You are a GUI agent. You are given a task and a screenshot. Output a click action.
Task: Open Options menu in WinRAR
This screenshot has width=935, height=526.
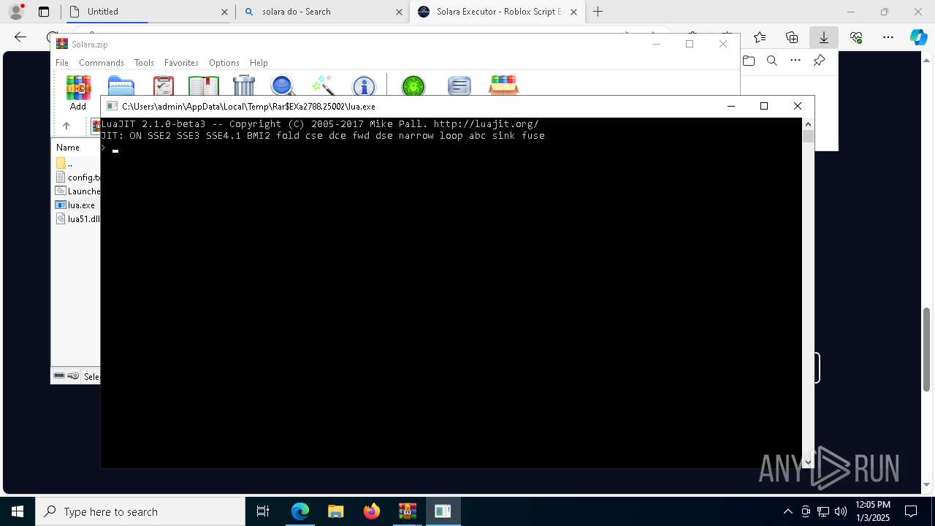click(224, 63)
